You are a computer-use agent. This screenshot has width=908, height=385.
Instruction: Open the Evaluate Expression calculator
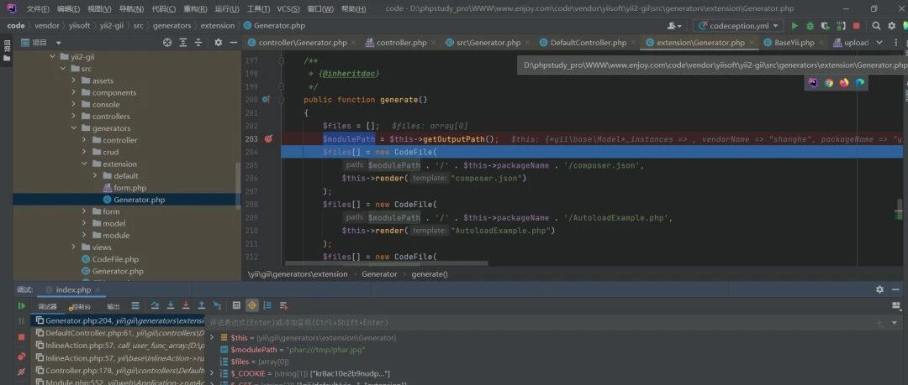236,305
